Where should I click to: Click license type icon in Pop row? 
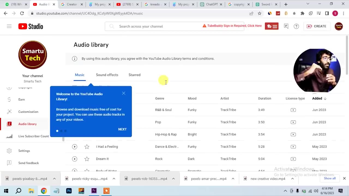pyautogui.click(x=293, y=122)
